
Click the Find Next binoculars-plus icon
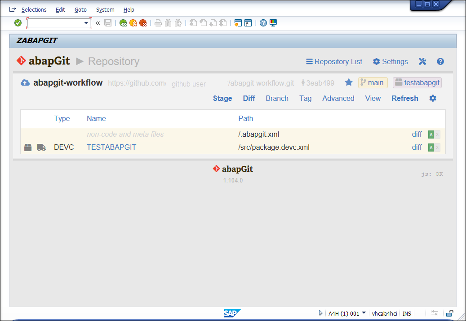(178, 23)
